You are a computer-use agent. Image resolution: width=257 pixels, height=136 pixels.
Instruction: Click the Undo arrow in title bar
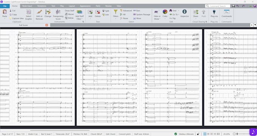pos(238,6)
